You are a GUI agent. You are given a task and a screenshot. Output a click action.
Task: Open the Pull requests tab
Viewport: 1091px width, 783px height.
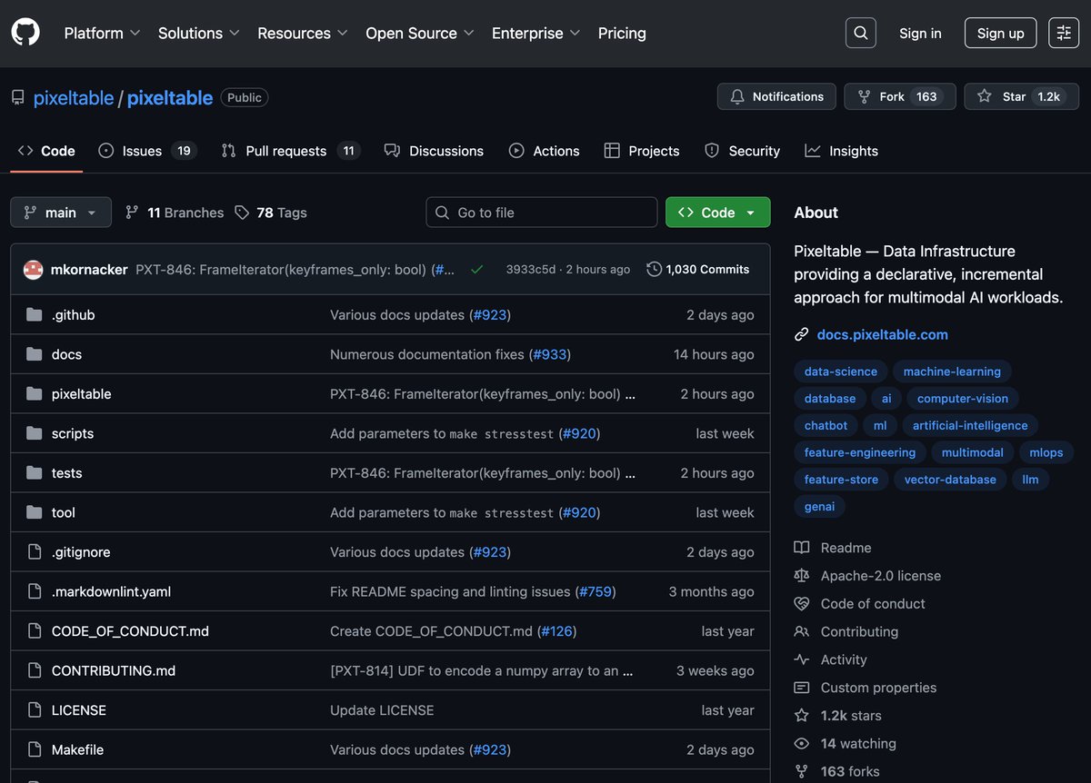291,151
